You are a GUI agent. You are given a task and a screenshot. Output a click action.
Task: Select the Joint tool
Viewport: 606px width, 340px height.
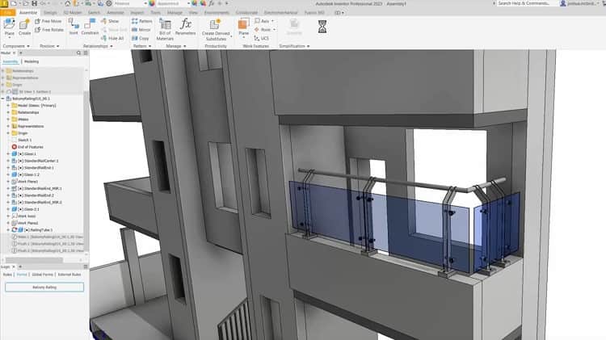(74, 27)
